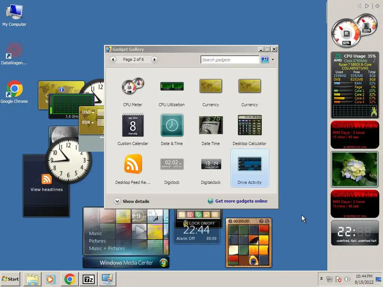
Task: Click the eject icon in control gadget
Action: [x=215, y=215]
